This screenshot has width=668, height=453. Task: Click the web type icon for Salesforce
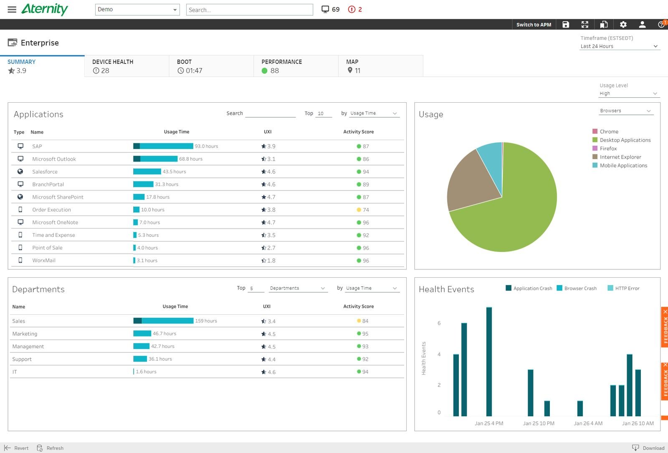coord(20,172)
